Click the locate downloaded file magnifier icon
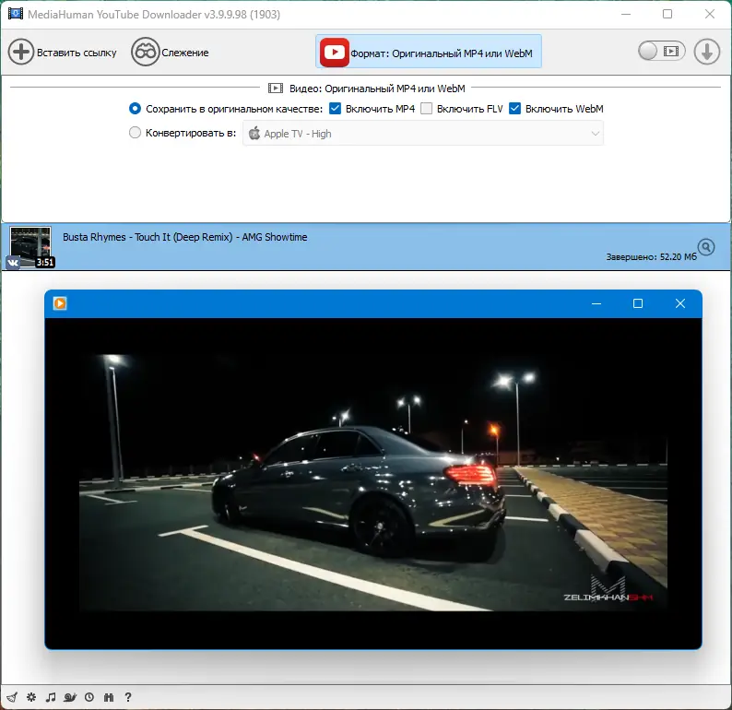 706,247
